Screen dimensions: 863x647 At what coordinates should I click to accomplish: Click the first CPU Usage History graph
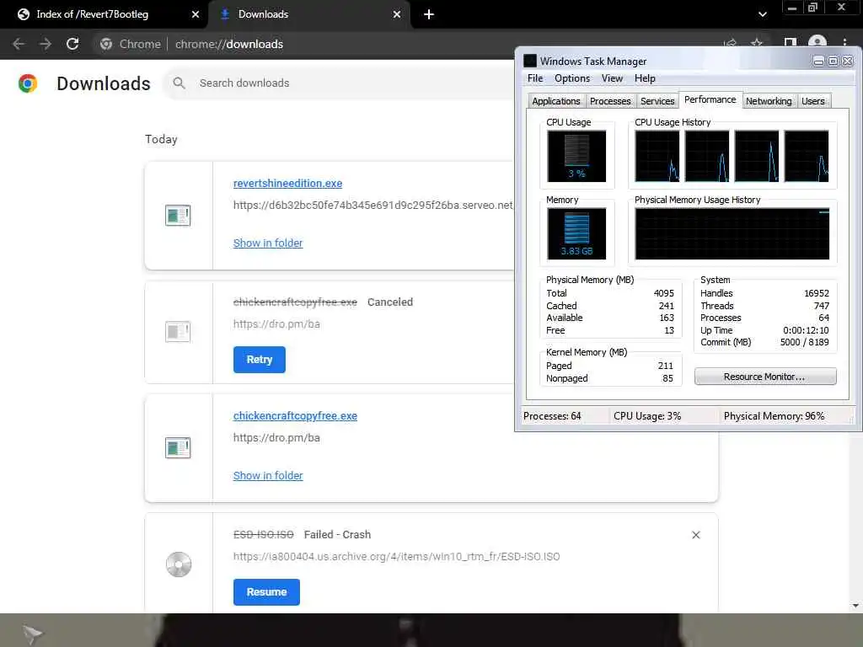coord(657,156)
